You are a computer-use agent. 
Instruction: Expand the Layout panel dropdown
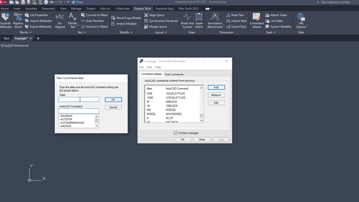161,33
